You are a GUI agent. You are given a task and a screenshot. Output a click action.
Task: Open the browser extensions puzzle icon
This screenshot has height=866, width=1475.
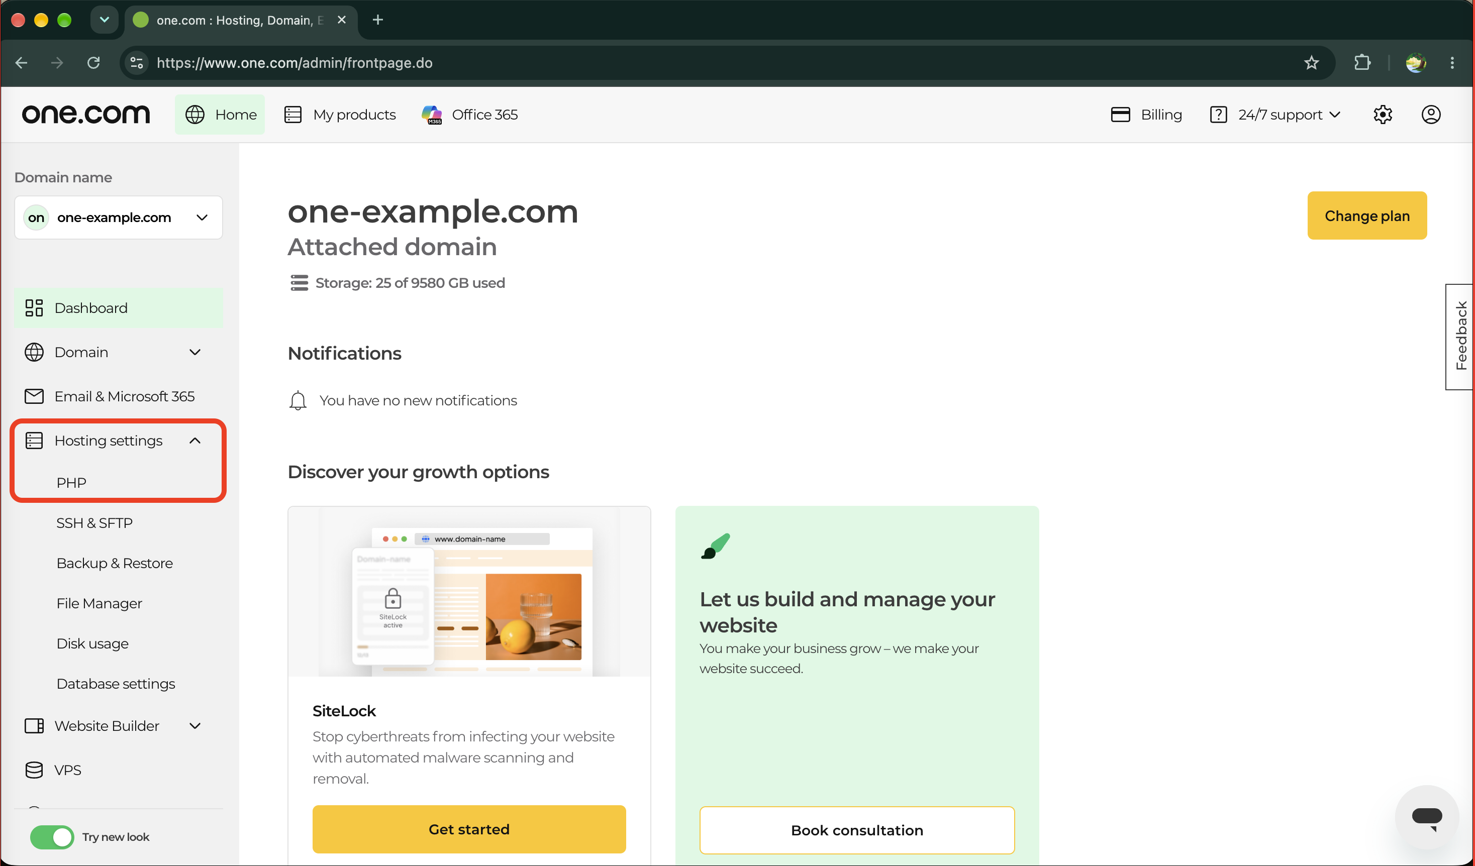click(1362, 63)
